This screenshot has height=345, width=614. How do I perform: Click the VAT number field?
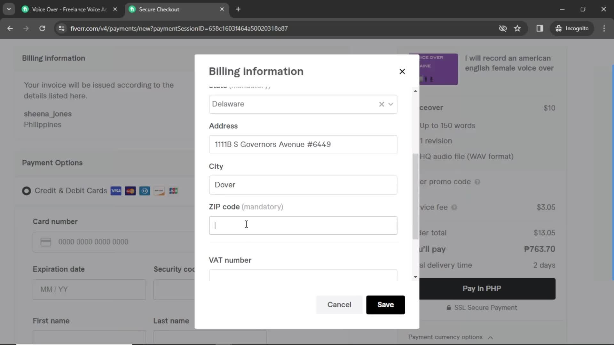pos(303,275)
